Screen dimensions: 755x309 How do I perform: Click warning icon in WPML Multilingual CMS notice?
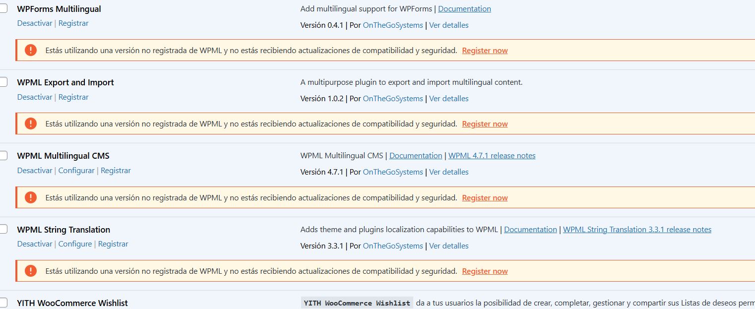click(x=31, y=197)
